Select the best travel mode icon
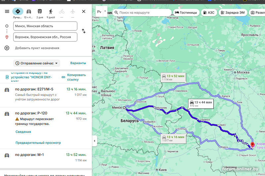Screen dimensions: 265x176 pyautogui.click(x=18, y=12)
